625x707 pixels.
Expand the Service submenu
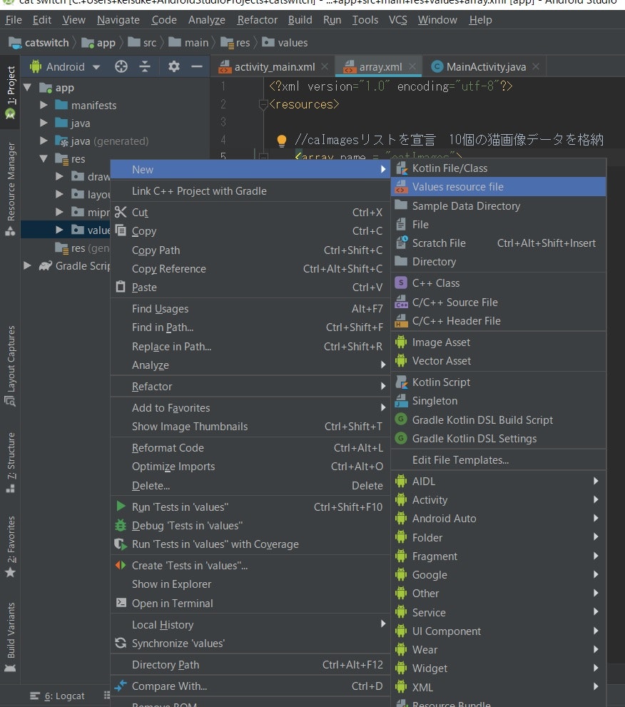point(498,612)
